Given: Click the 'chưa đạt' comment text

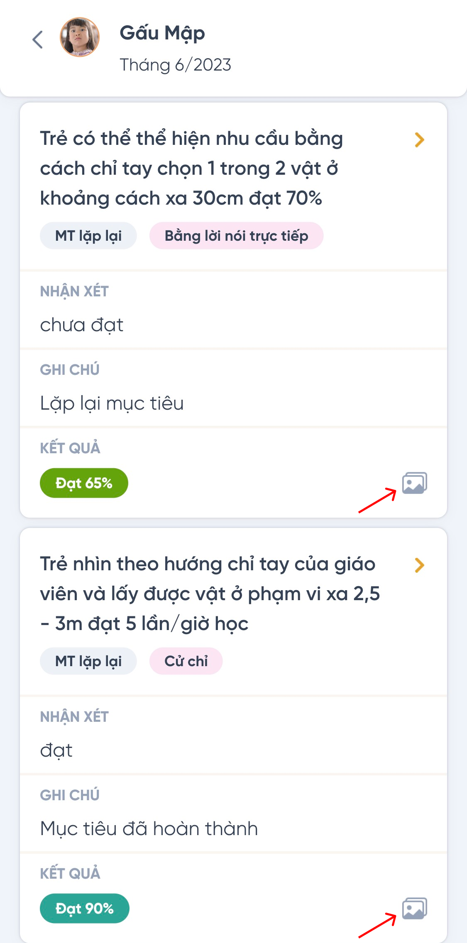Looking at the screenshot, I should pos(82,325).
